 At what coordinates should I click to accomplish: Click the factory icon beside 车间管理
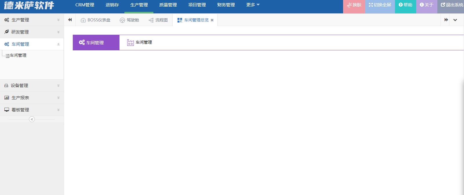tap(130, 43)
